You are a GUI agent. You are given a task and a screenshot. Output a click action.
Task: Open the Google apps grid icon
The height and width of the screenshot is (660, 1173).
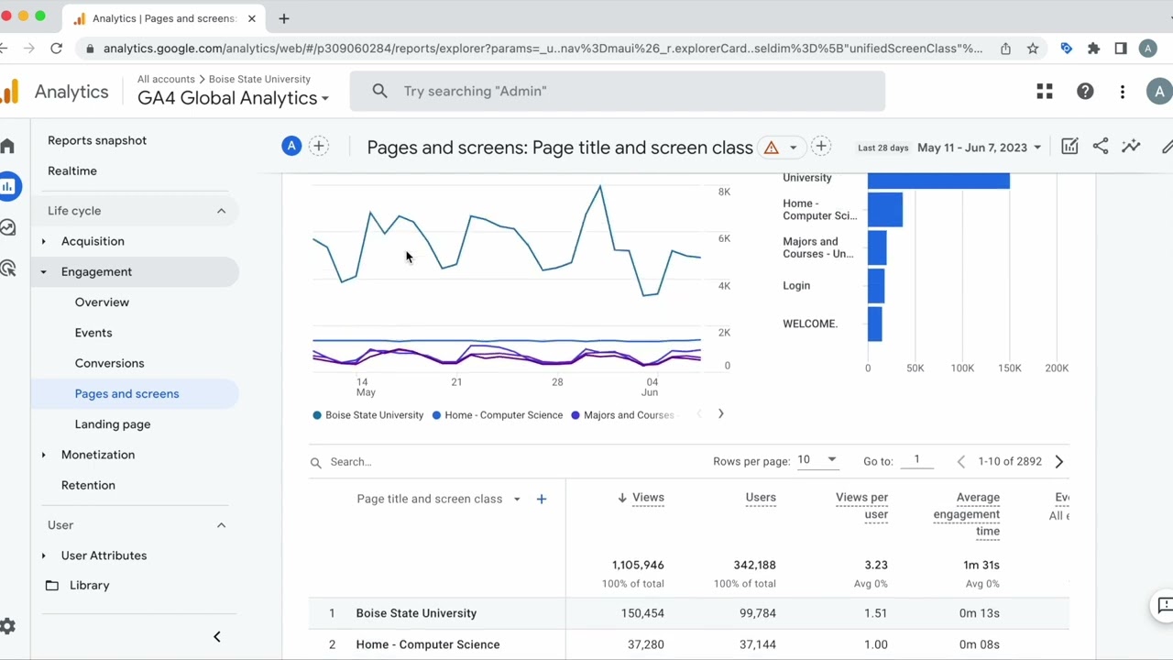pos(1045,91)
